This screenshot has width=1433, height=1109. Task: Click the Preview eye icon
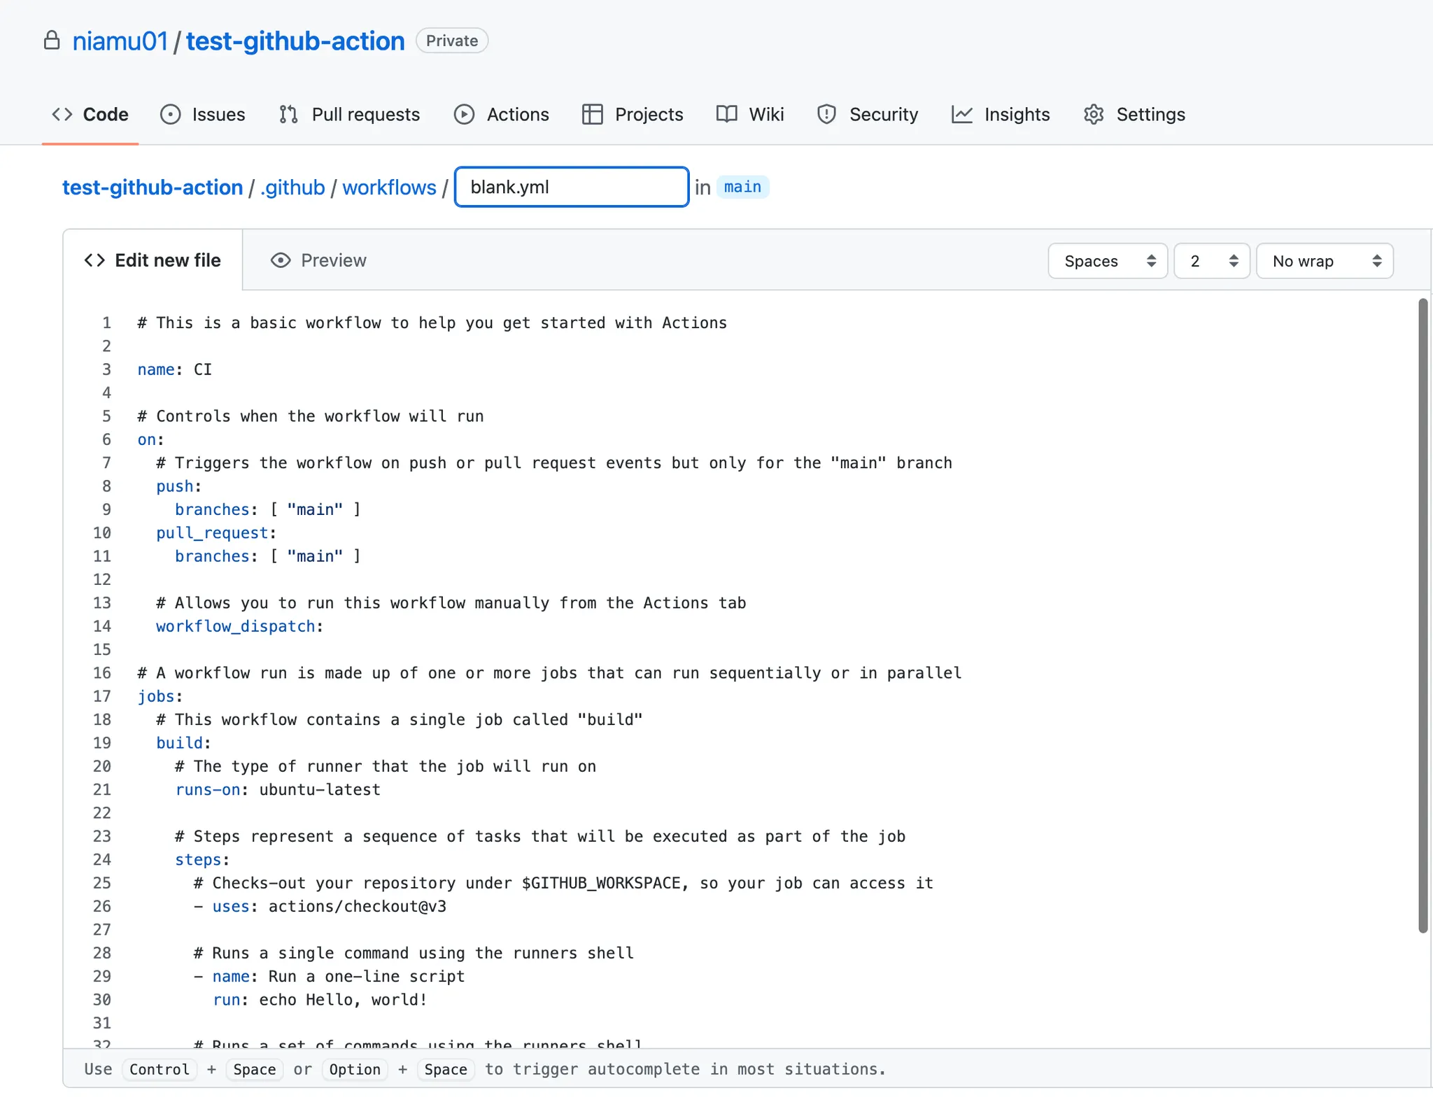click(x=281, y=260)
